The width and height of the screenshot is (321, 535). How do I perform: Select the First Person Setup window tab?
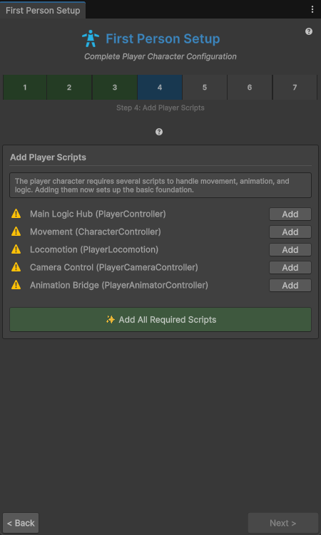(43, 10)
